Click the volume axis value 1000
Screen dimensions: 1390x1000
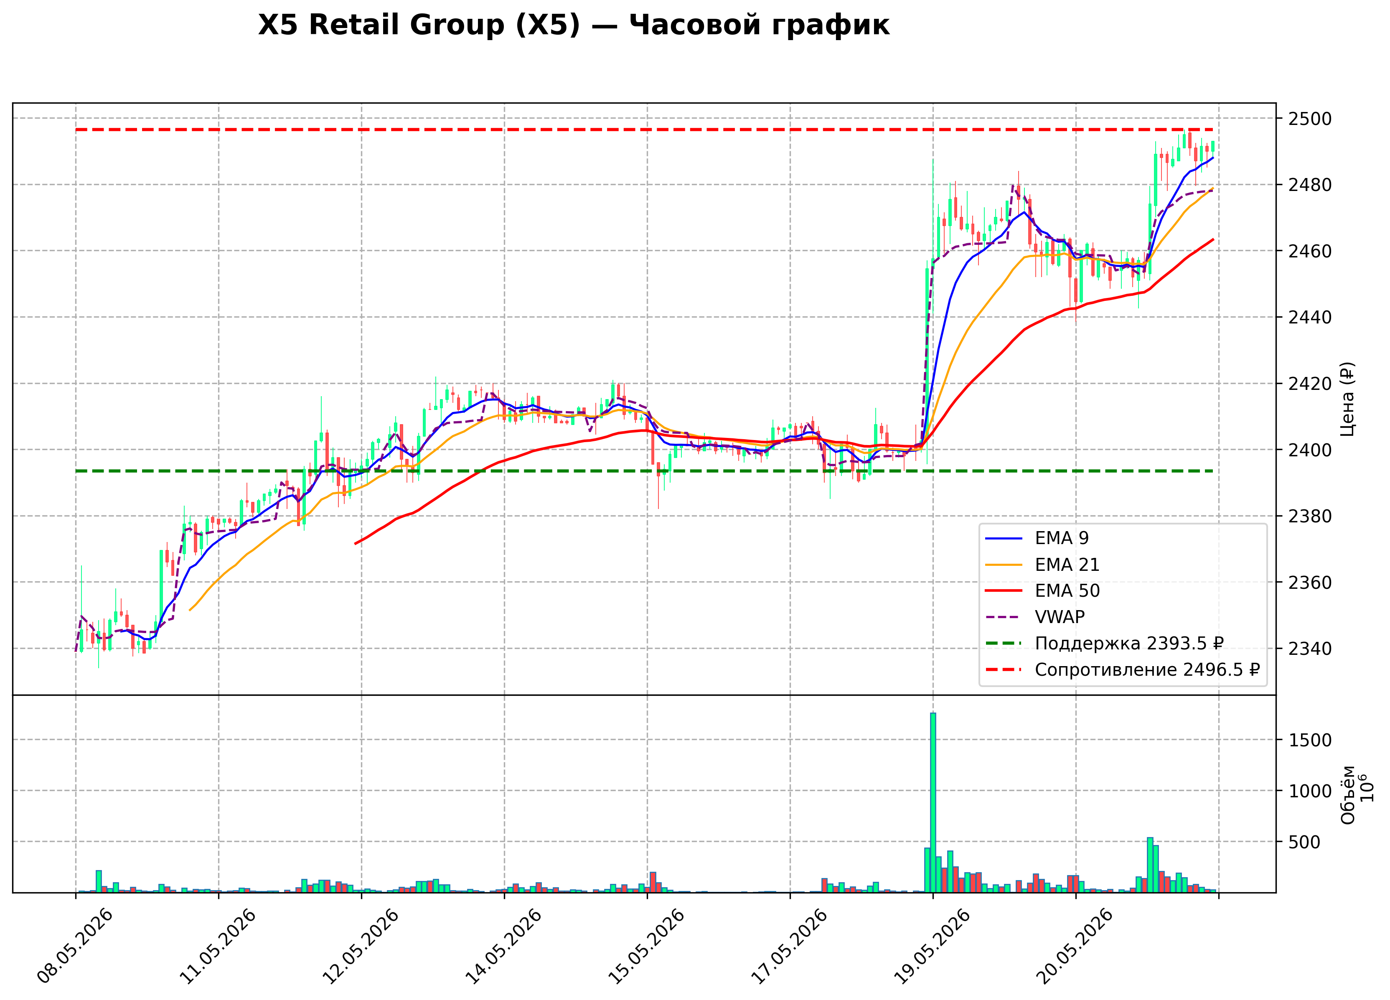[x=1310, y=791]
